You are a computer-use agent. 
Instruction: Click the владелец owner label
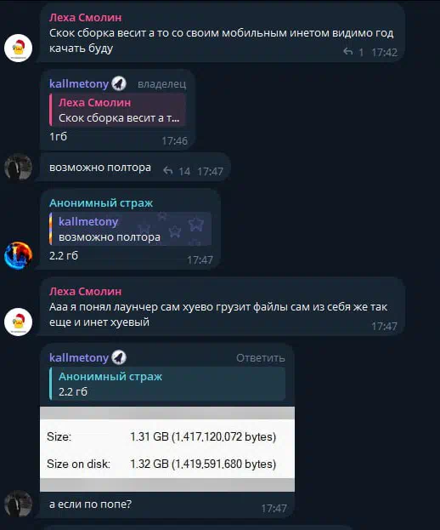click(x=161, y=84)
